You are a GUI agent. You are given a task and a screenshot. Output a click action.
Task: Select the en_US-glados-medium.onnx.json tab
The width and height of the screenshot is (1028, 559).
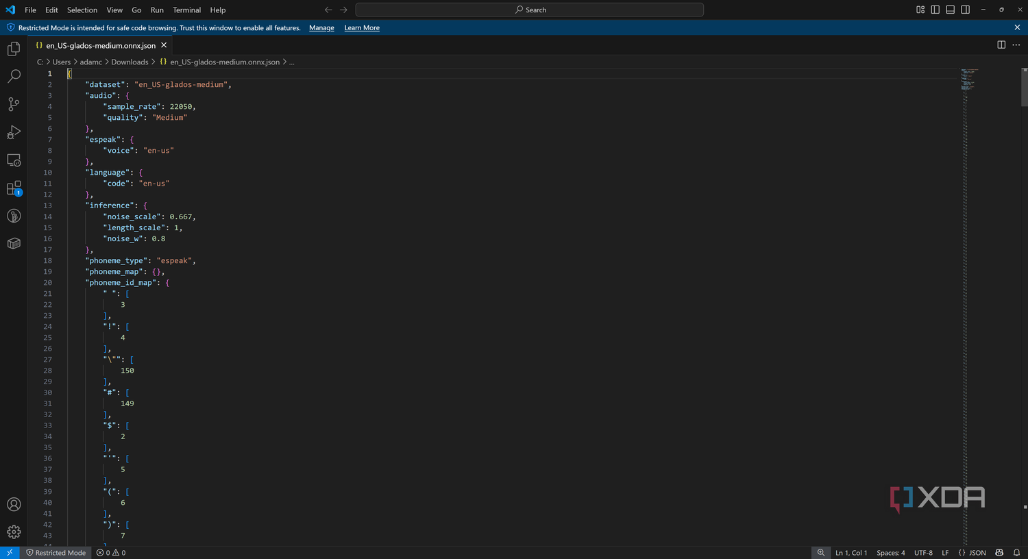tap(101, 45)
